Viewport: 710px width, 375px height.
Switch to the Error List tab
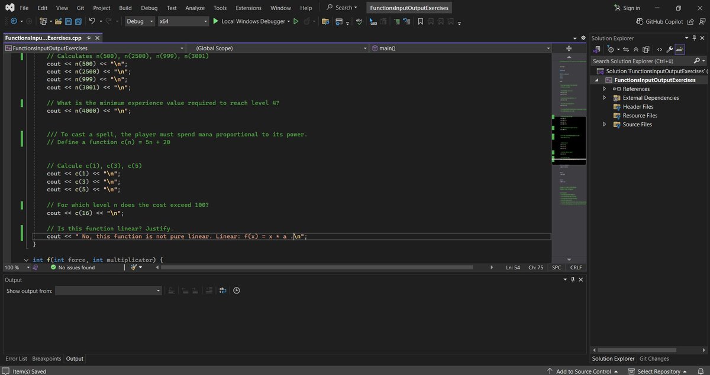pyautogui.click(x=16, y=358)
